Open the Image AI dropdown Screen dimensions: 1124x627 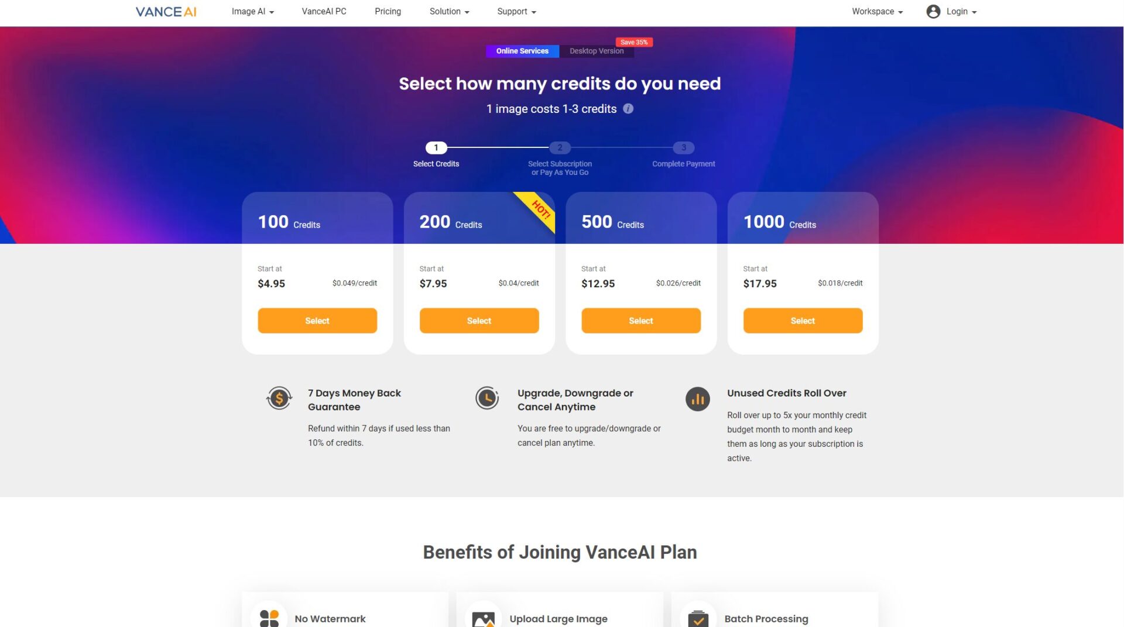click(252, 11)
